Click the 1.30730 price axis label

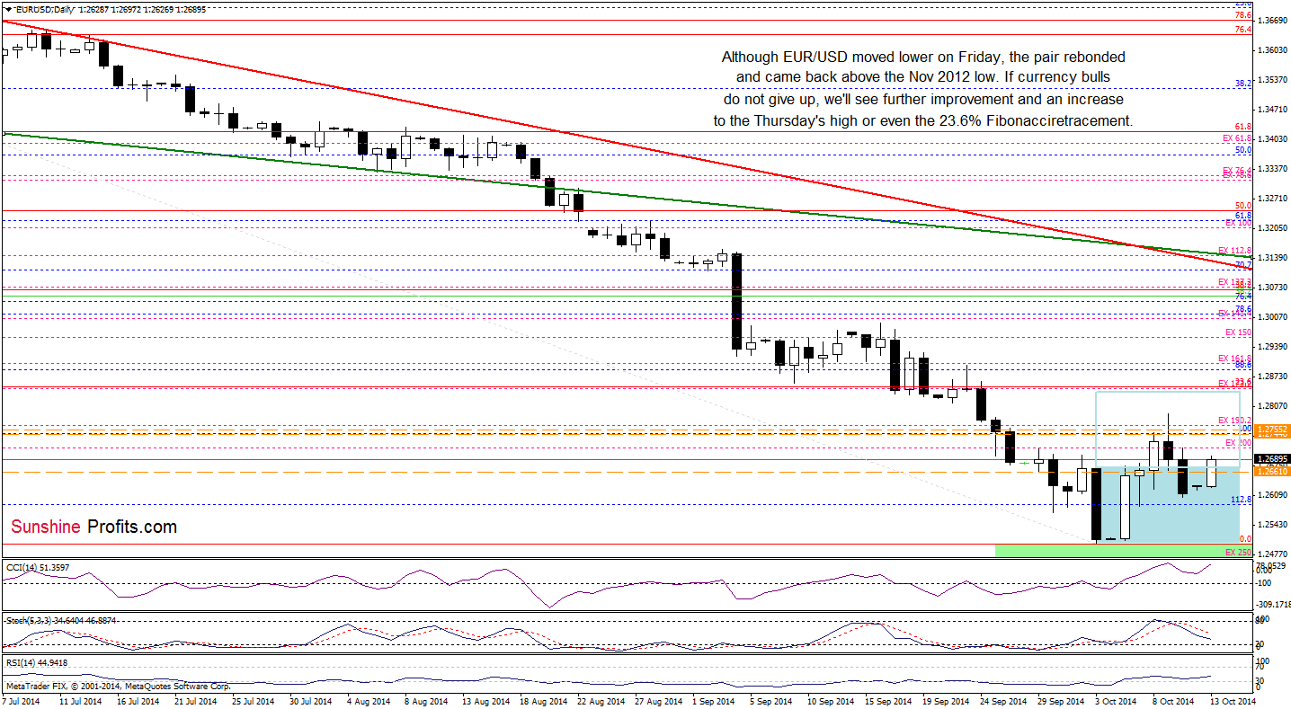(1273, 288)
